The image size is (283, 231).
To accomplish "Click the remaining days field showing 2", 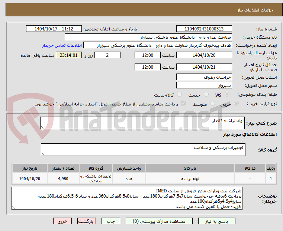I will (x=107, y=55).
